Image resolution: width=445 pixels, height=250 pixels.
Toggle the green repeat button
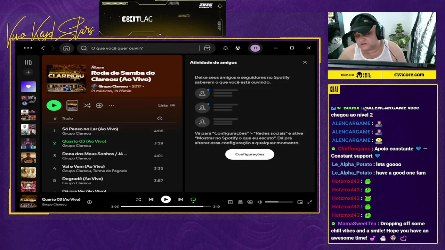pyautogui.click(x=193, y=200)
